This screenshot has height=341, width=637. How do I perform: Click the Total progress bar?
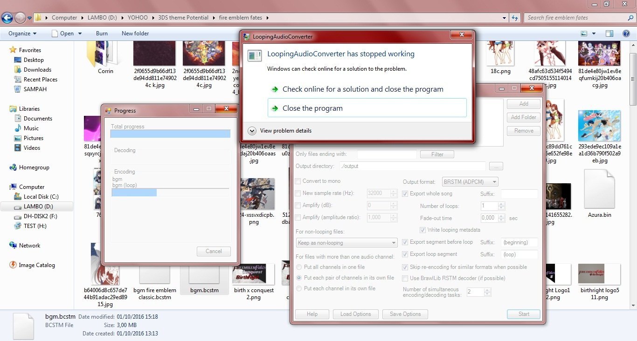click(170, 134)
